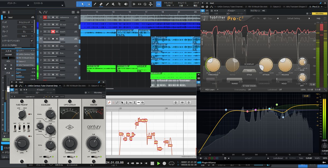
Task: Select Melodyne amplitude tool
Action: pos(134,102)
